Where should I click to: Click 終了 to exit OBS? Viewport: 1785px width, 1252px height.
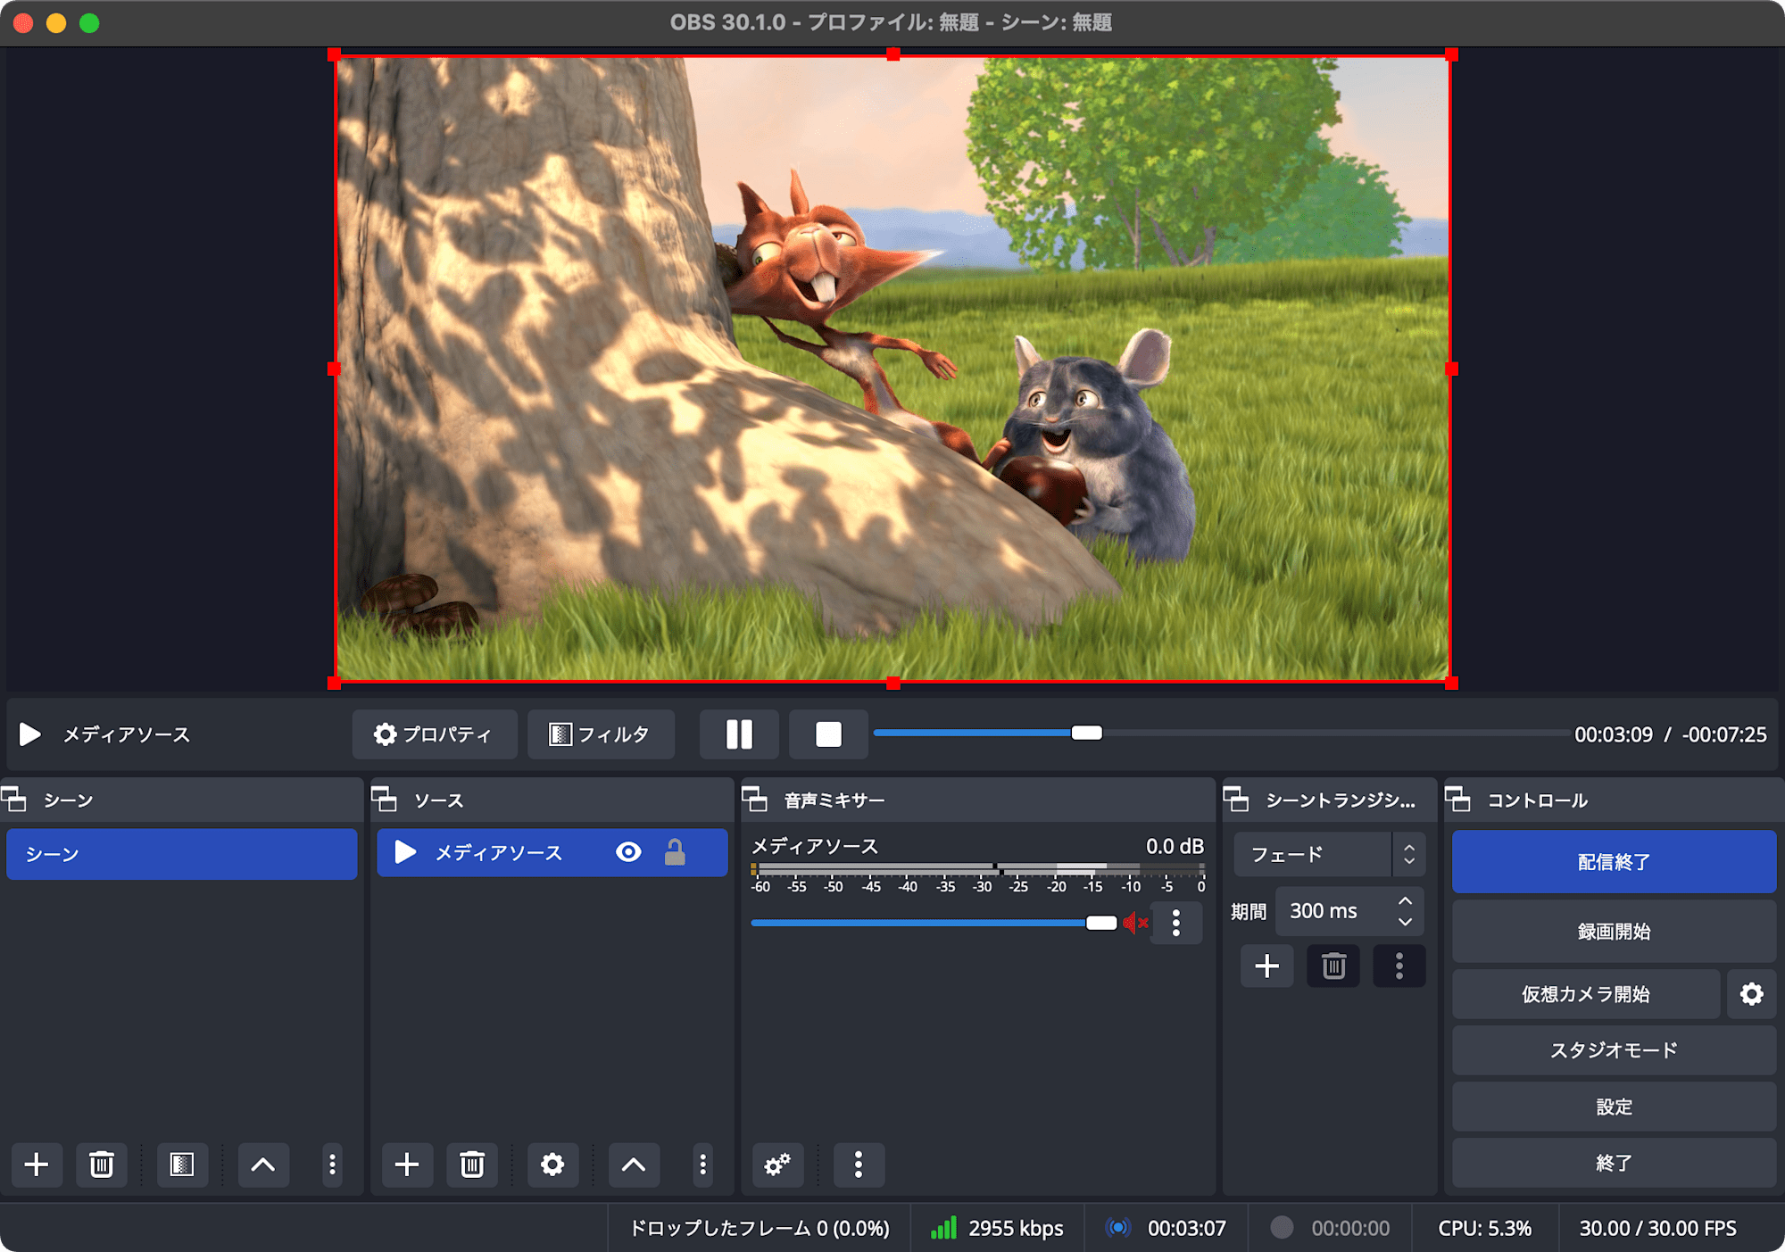pos(1614,1163)
